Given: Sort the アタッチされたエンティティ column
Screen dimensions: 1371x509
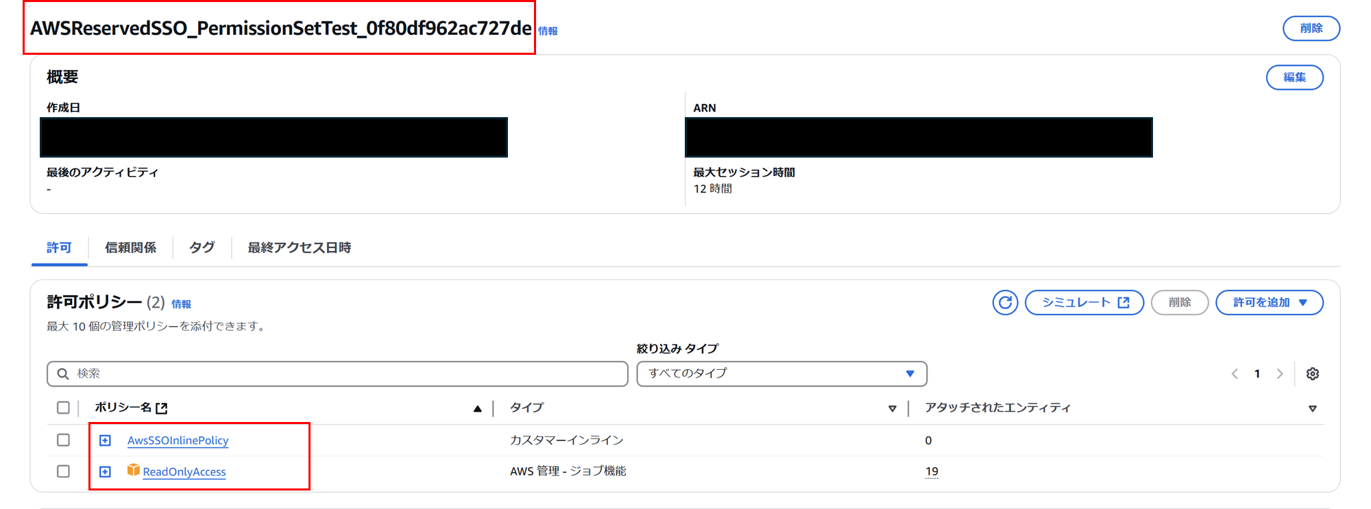Looking at the screenshot, I should click(1312, 408).
